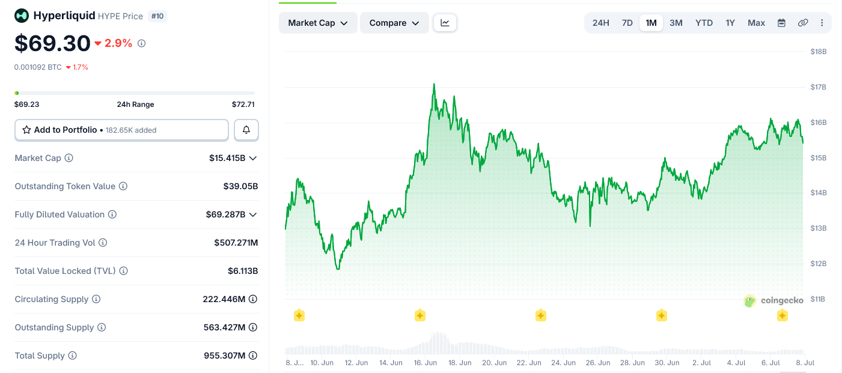
Task: Click news marker near 6 Jul
Action: 783,315
